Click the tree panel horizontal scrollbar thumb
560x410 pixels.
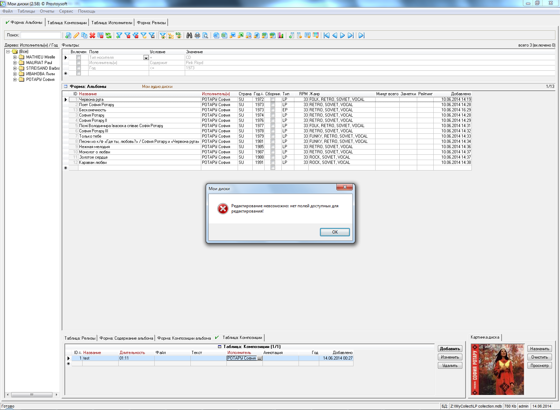[x=31, y=395]
